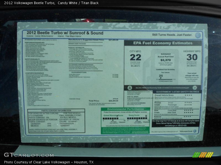Click the Smog Score bar
221x165 pixels.
(x=138, y=119)
